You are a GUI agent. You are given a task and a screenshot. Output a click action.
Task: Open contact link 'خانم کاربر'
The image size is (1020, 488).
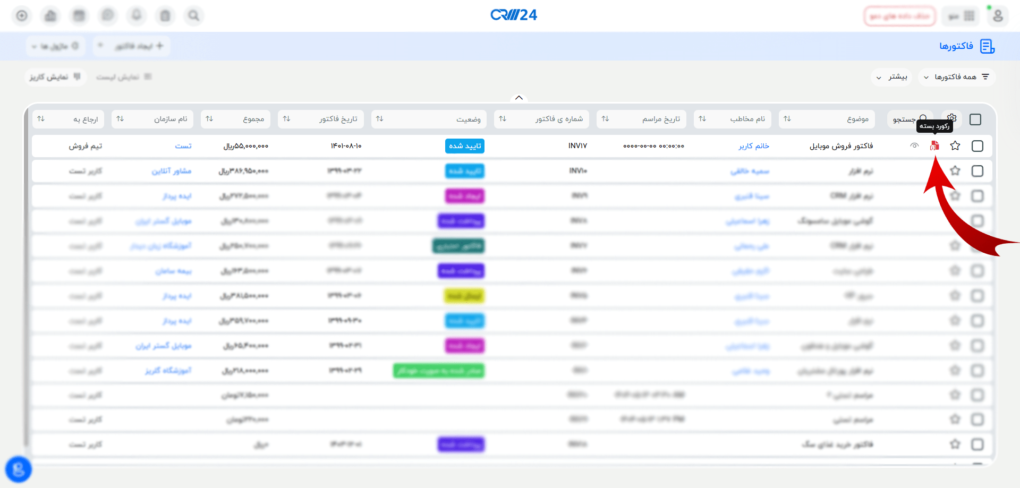(754, 146)
